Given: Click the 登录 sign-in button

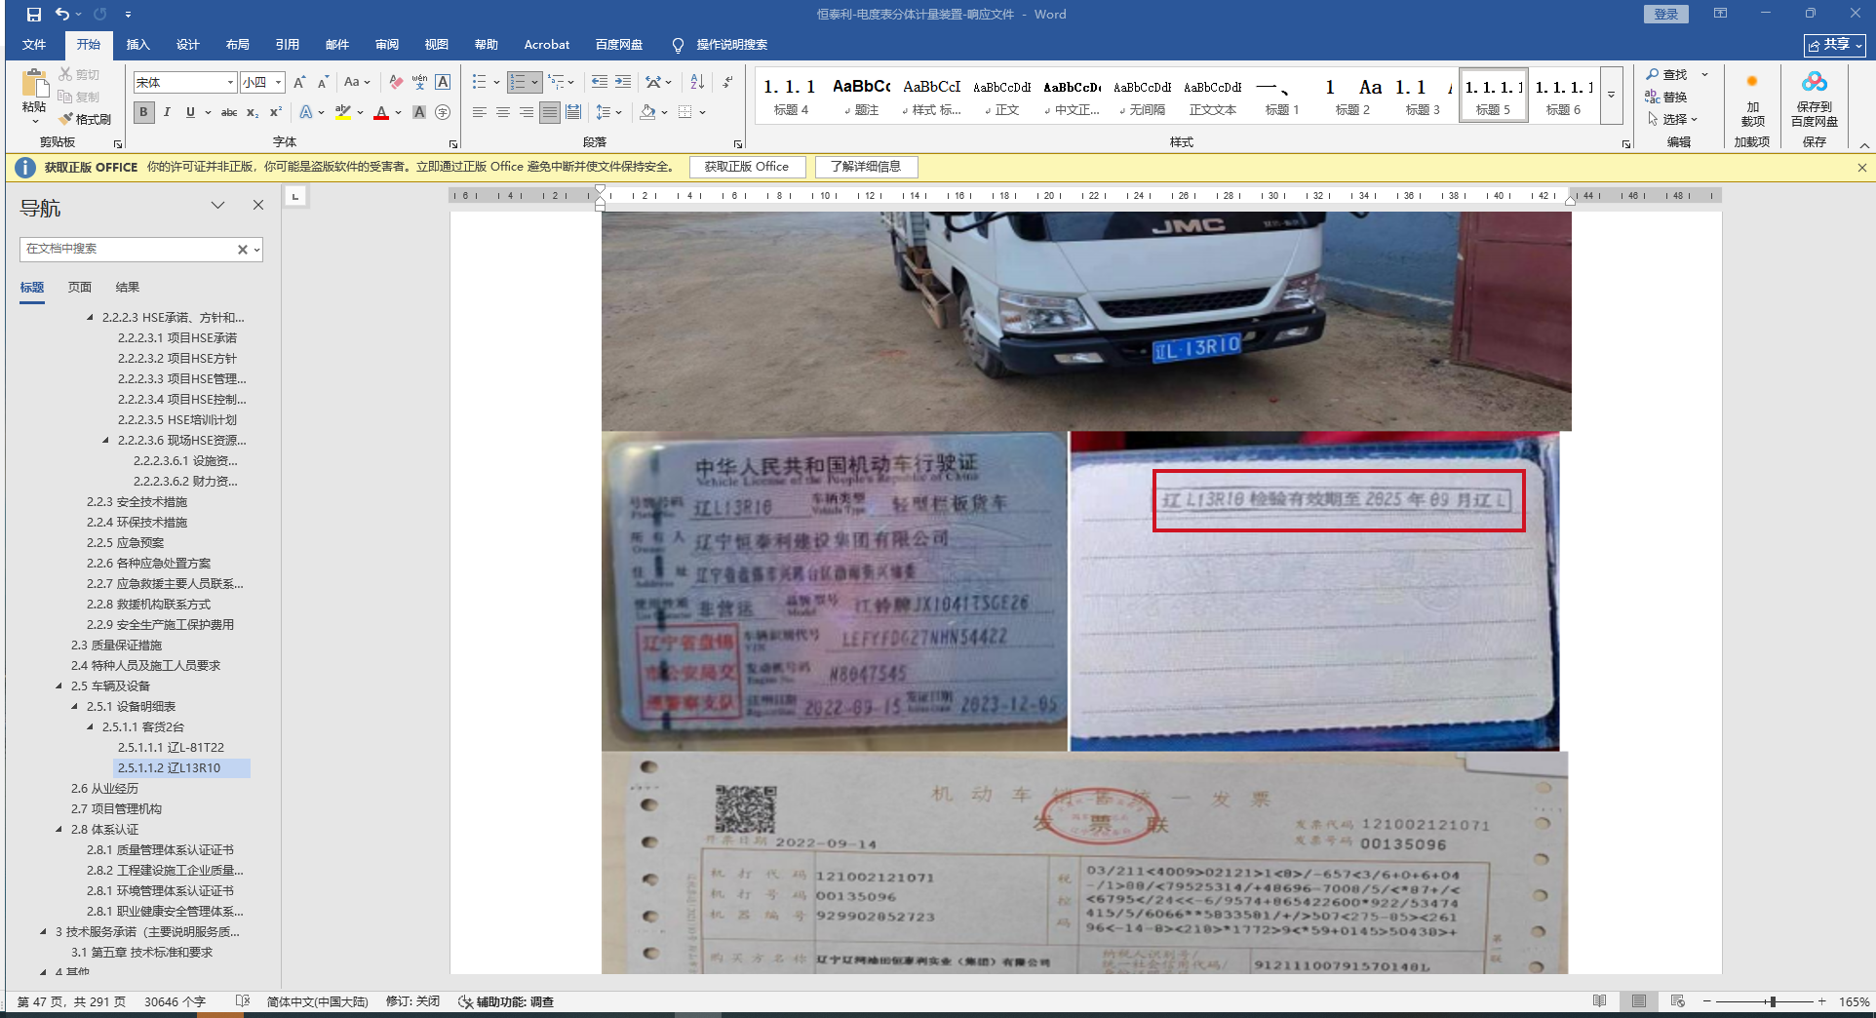Looking at the screenshot, I should click(x=1665, y=14).
